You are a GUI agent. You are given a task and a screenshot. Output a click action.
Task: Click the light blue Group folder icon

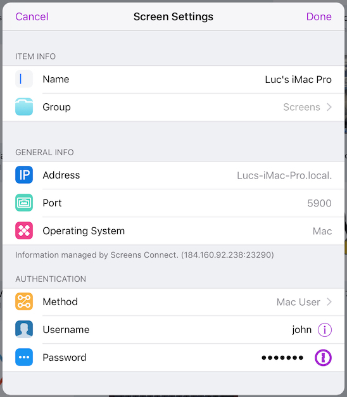[24, 106]
